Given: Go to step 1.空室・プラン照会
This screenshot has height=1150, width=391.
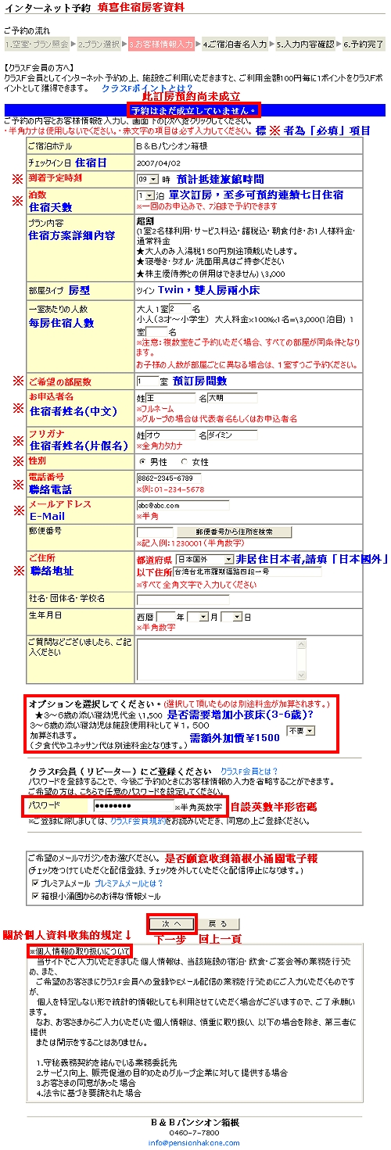Looking at the screenshot, I should click(x=37, y=44).
